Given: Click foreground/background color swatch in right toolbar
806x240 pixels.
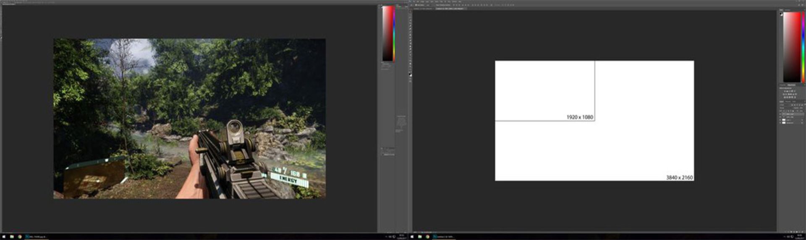Looking at the screenshot, I should pos(410,75).
